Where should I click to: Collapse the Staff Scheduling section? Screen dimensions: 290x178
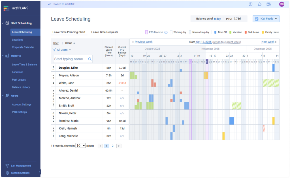(x=3, y=23)
